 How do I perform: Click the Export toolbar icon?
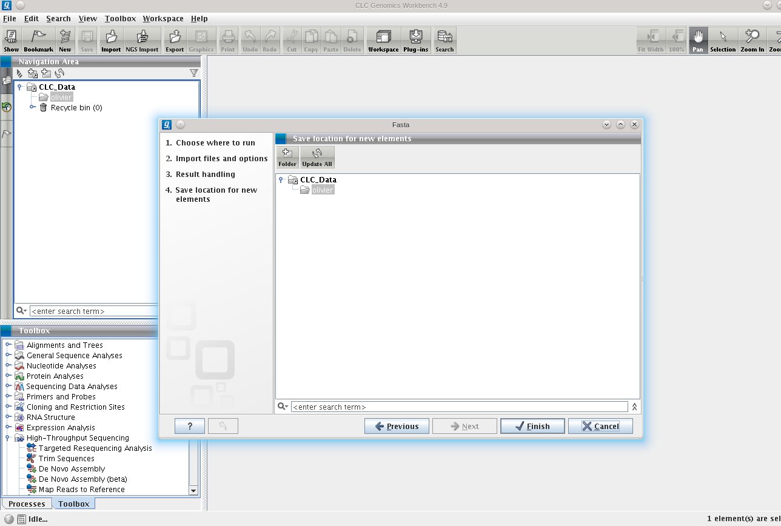click(175, 41)
